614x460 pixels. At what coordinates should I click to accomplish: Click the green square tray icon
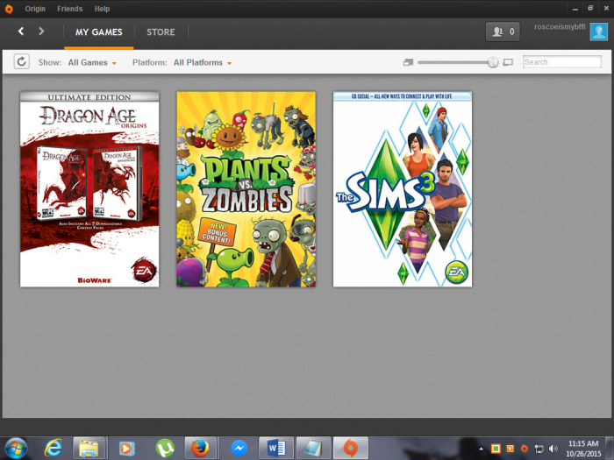pyautogui.click(x=496, y=449)
